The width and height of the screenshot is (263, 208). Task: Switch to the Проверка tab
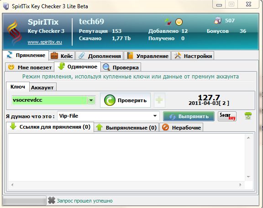[x=121, y=68]
